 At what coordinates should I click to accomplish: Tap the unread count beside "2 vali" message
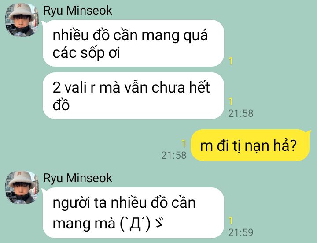(231, 101)
